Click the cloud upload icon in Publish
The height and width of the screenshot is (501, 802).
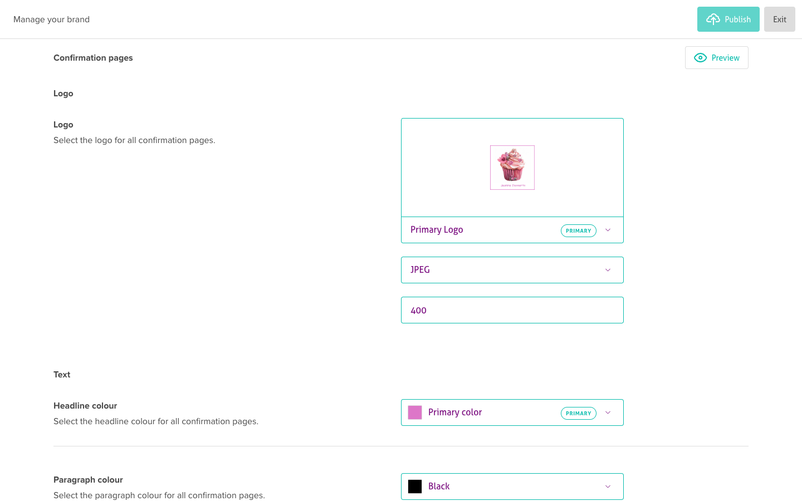click(713, 19)
